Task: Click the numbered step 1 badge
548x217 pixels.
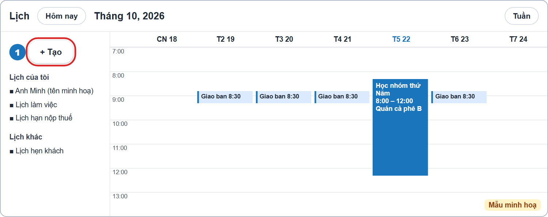Action: 18,52
